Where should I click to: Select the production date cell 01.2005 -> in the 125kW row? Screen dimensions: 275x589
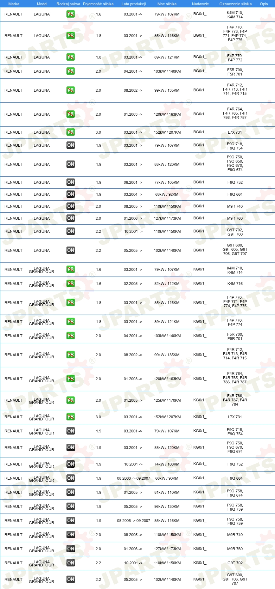click(133, 400)
